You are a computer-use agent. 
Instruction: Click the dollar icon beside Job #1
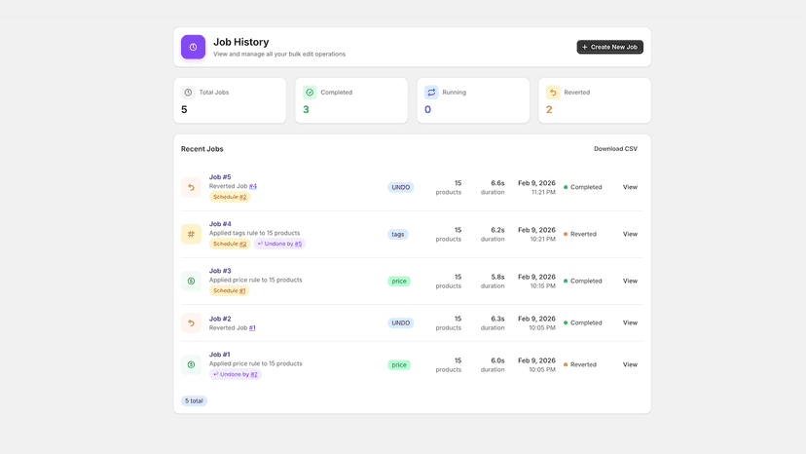(x=191, y=365)
